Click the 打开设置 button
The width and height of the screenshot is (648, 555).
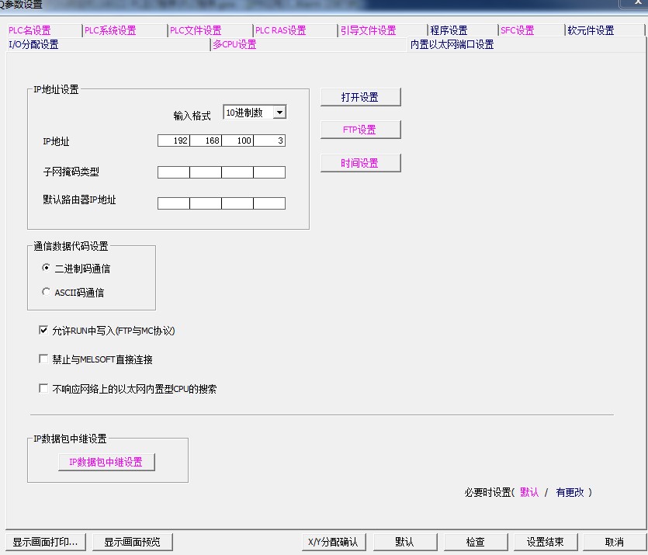point(360,97)
